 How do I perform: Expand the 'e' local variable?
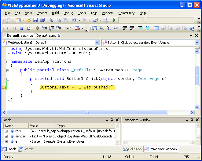point(6,141)
